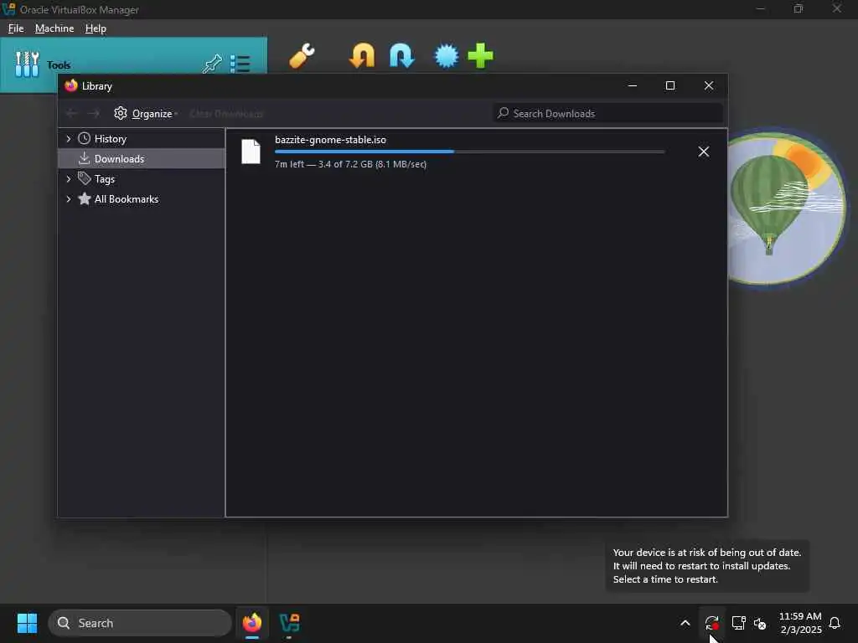Expand the Tags tree node
Image resolution: width=858 pixels, height=643 pixels.
pos(69,179)
